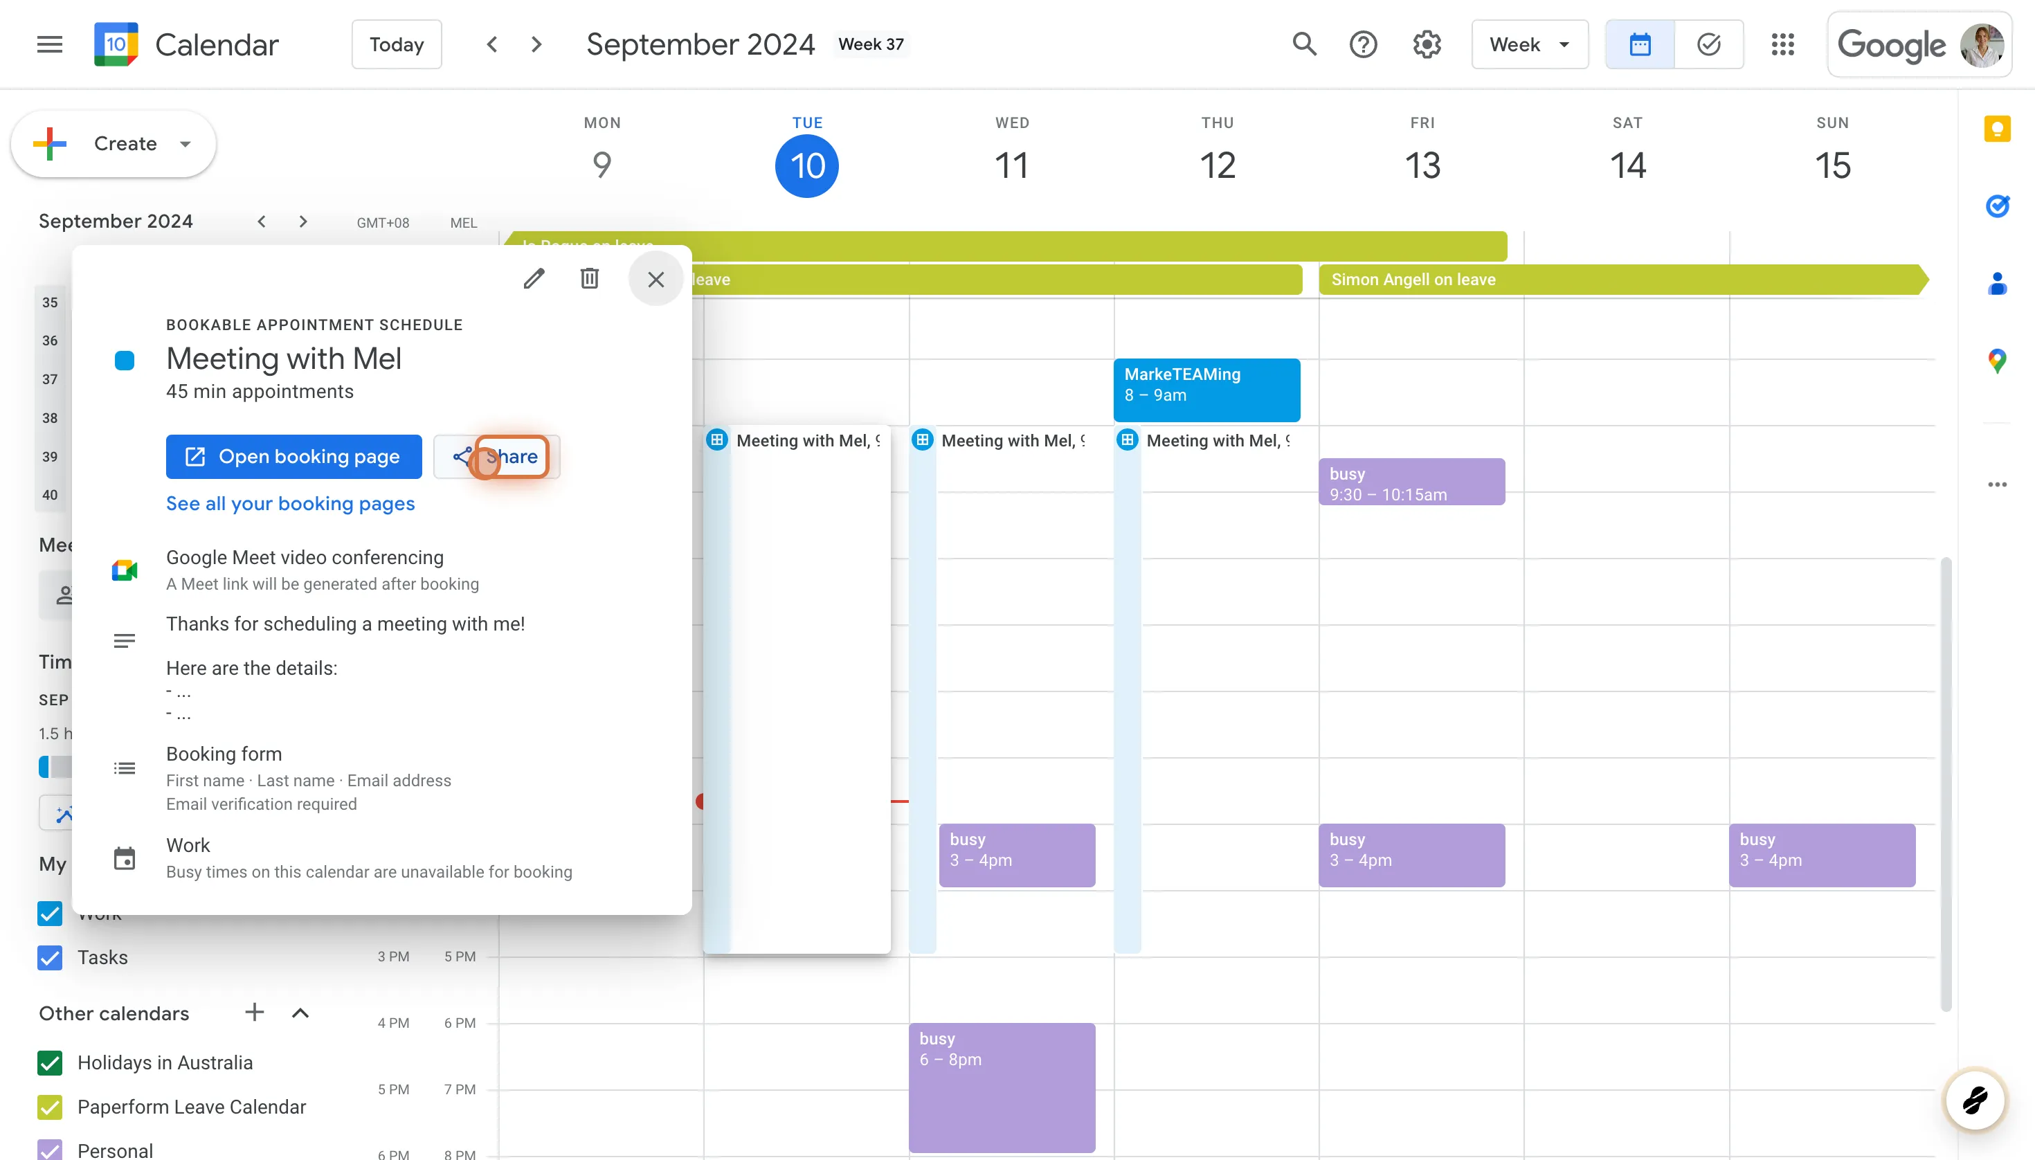The image size is (2035, 1160).
Task: Open the main menu hamburger icon
Action: (49, 44)
